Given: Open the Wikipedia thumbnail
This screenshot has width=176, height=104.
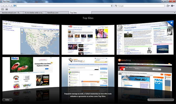Looking at the screenshot, I should 145,38.
